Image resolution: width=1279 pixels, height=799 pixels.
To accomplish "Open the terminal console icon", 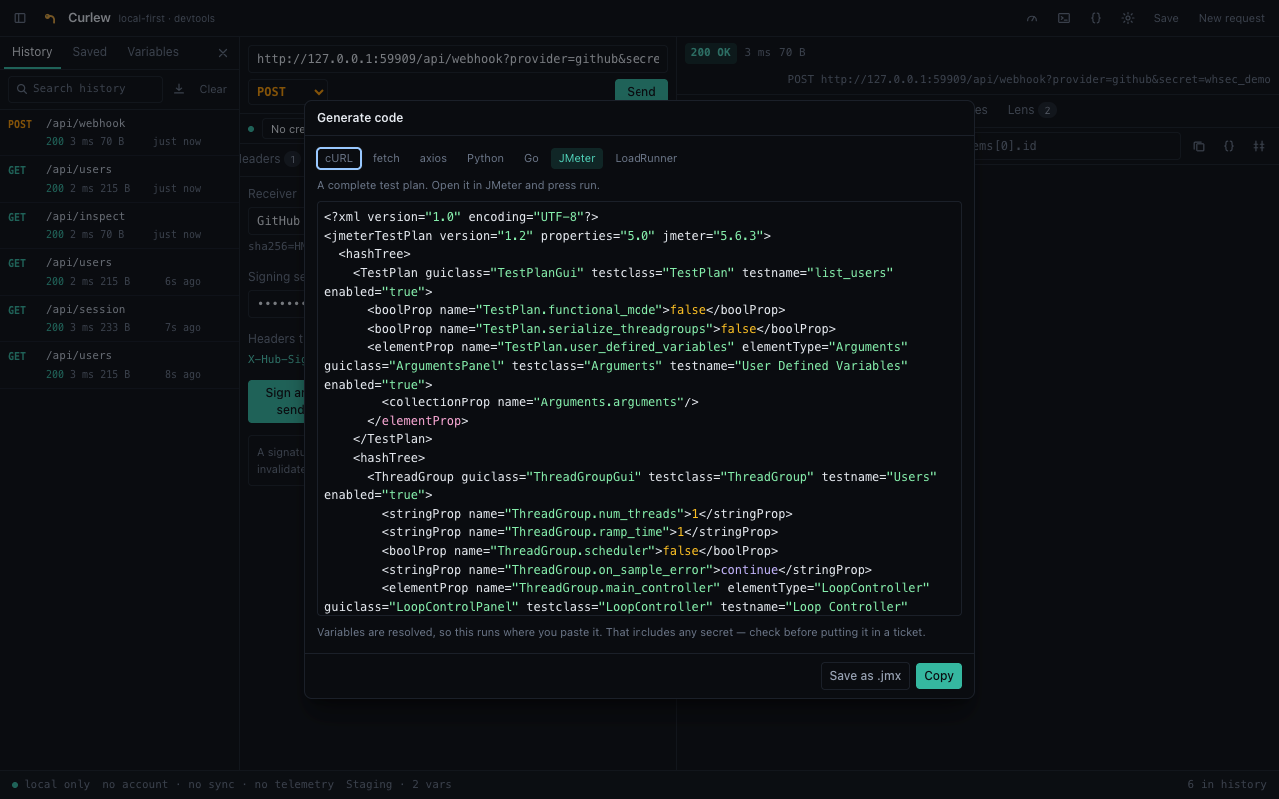I will pos(1064,18).
